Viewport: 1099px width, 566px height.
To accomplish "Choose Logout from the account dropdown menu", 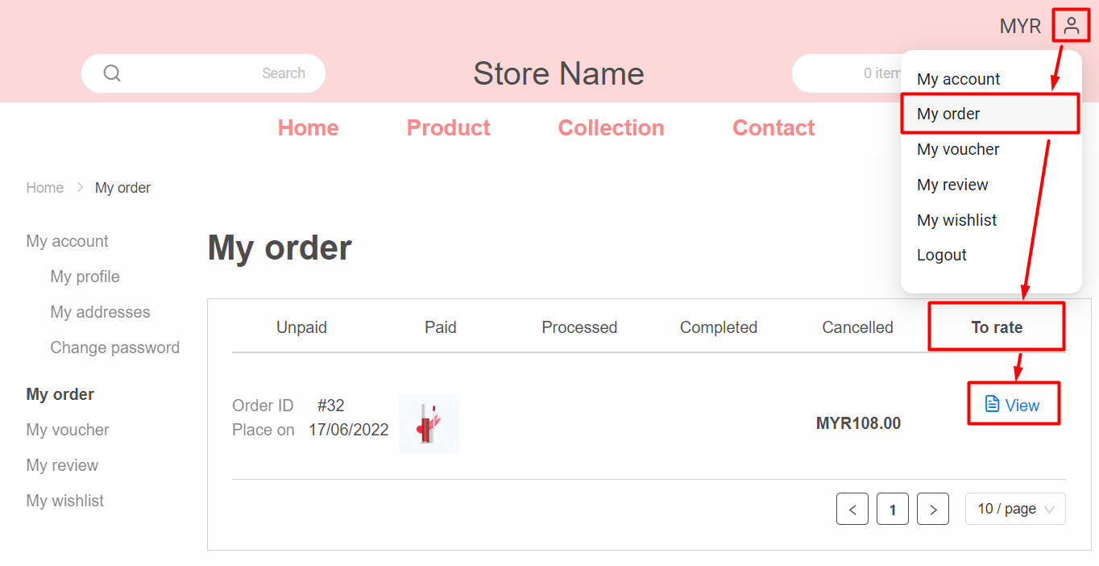I will 941,255.
